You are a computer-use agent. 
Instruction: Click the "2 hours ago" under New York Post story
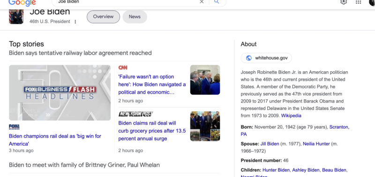point(131,150)
